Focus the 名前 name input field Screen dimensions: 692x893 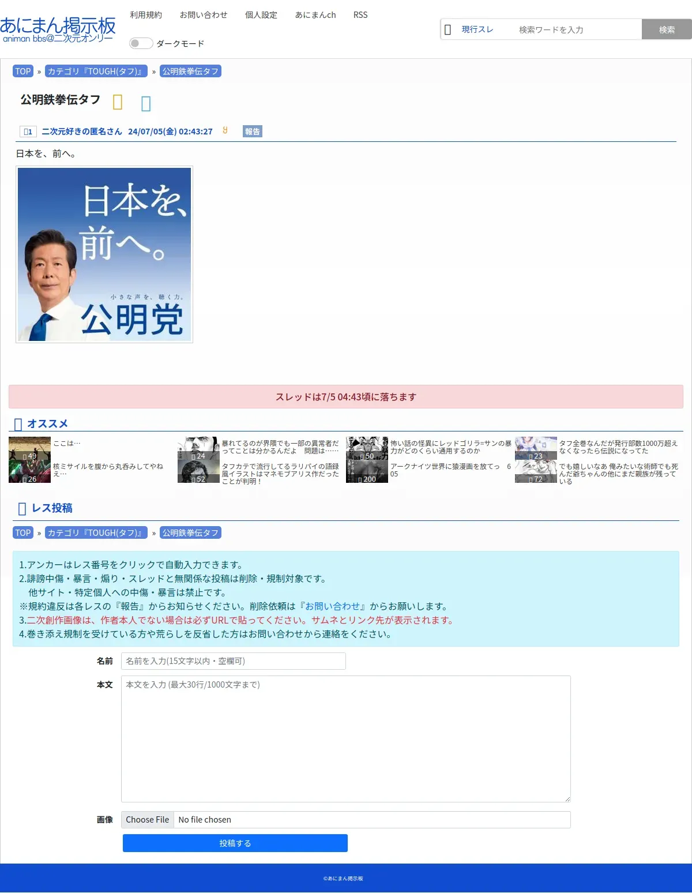click(234, 661)
